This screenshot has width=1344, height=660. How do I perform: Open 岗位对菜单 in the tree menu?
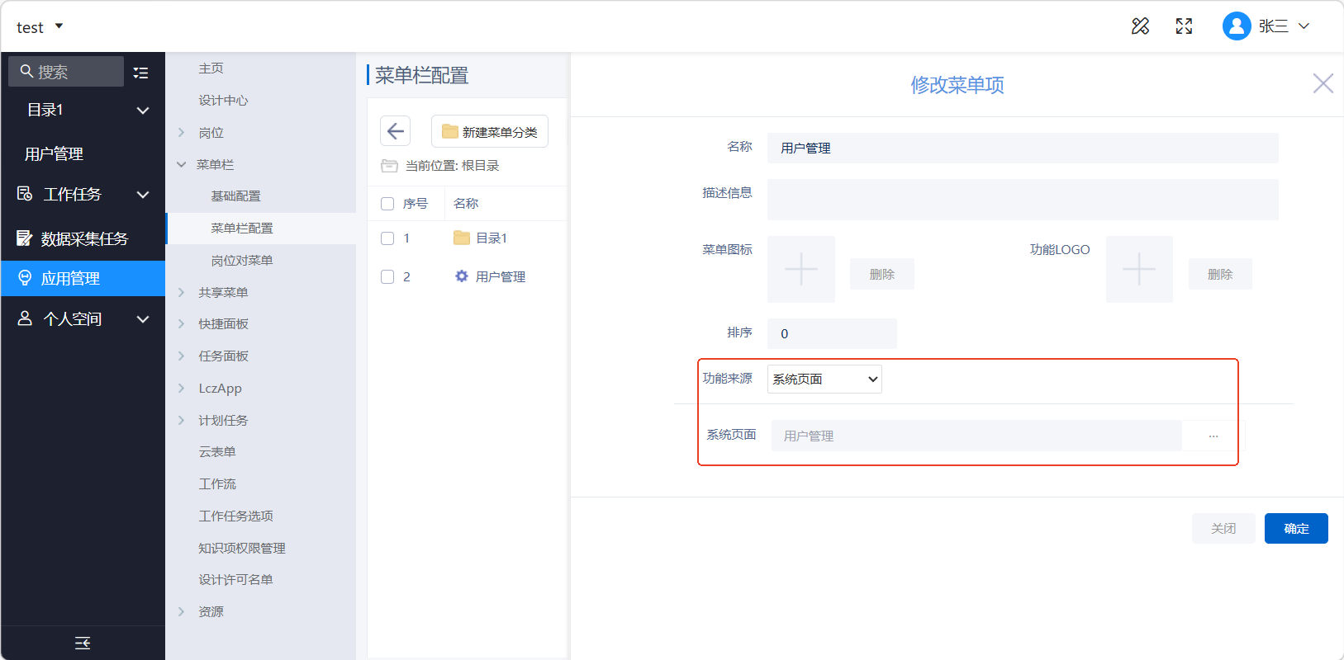click(x=241, y=261)
